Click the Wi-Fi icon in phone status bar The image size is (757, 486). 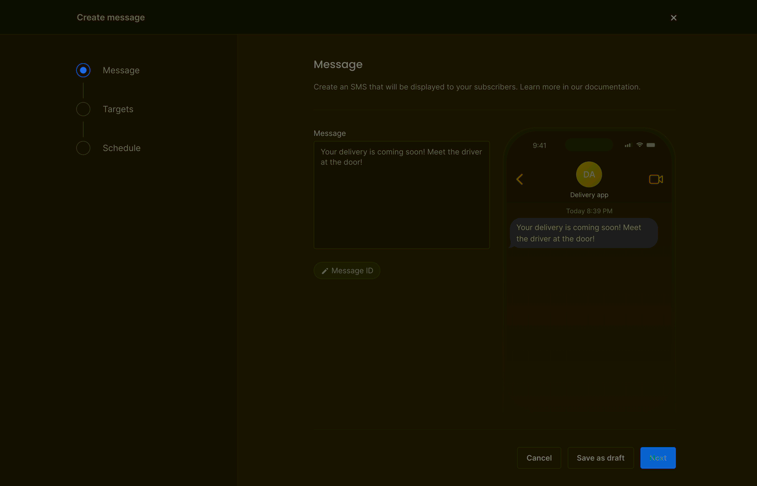639,145
